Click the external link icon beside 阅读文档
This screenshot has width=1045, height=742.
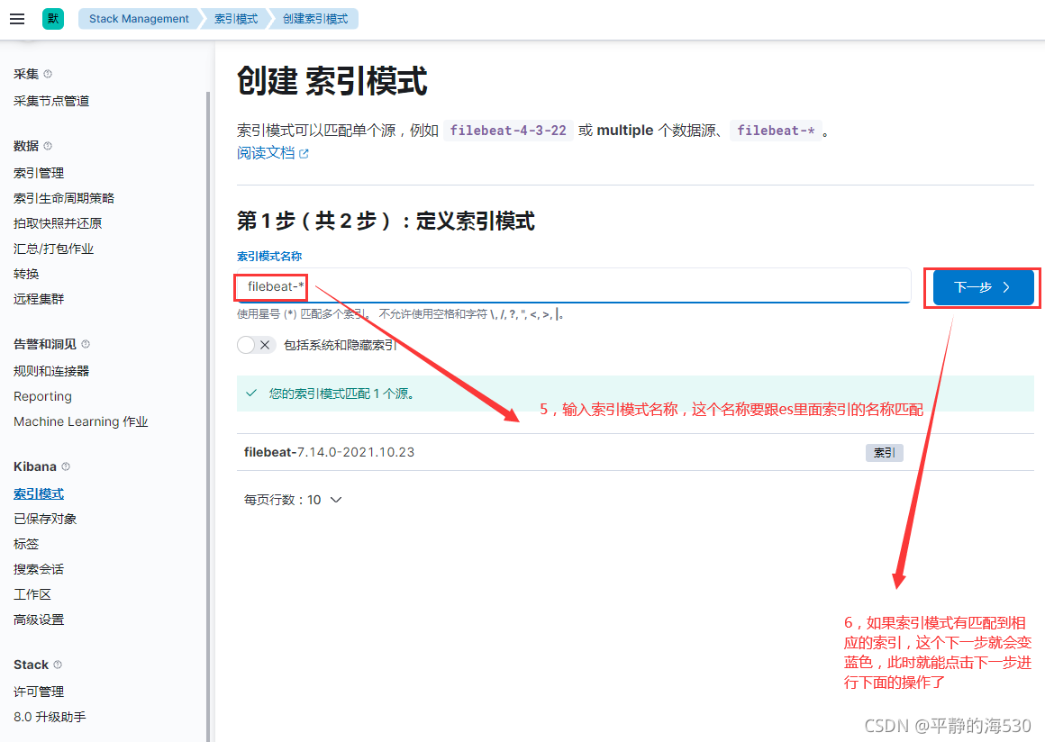(305, 153)
